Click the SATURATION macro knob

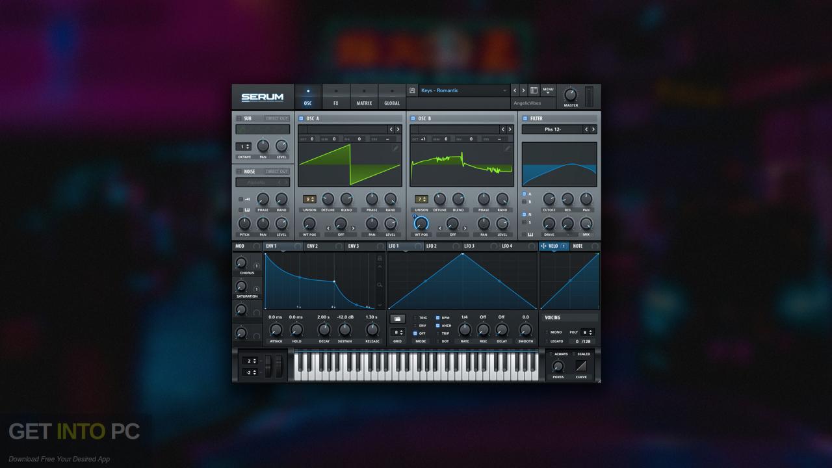tap(241, 286)
